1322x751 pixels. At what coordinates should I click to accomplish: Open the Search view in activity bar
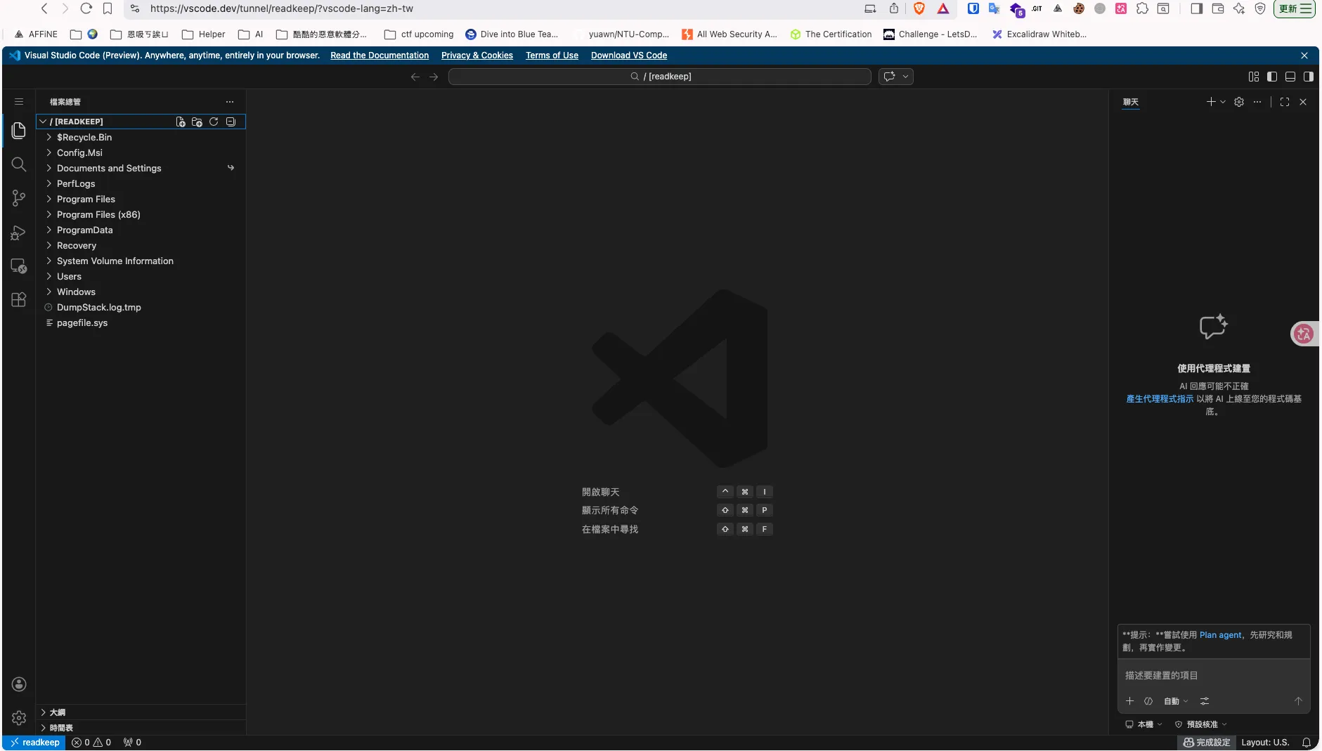19,164
